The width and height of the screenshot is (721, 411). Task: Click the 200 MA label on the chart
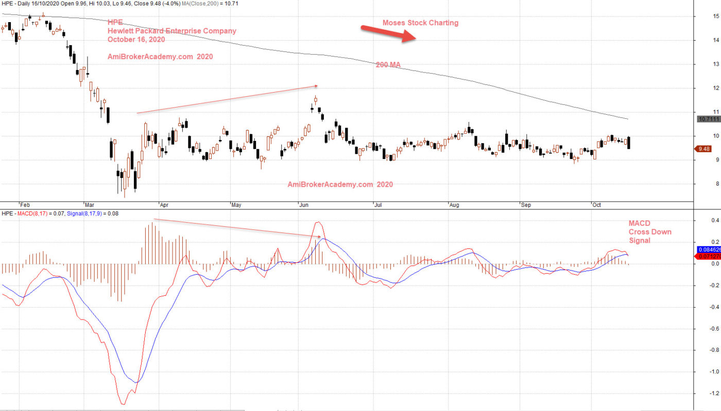coord(388,65)
